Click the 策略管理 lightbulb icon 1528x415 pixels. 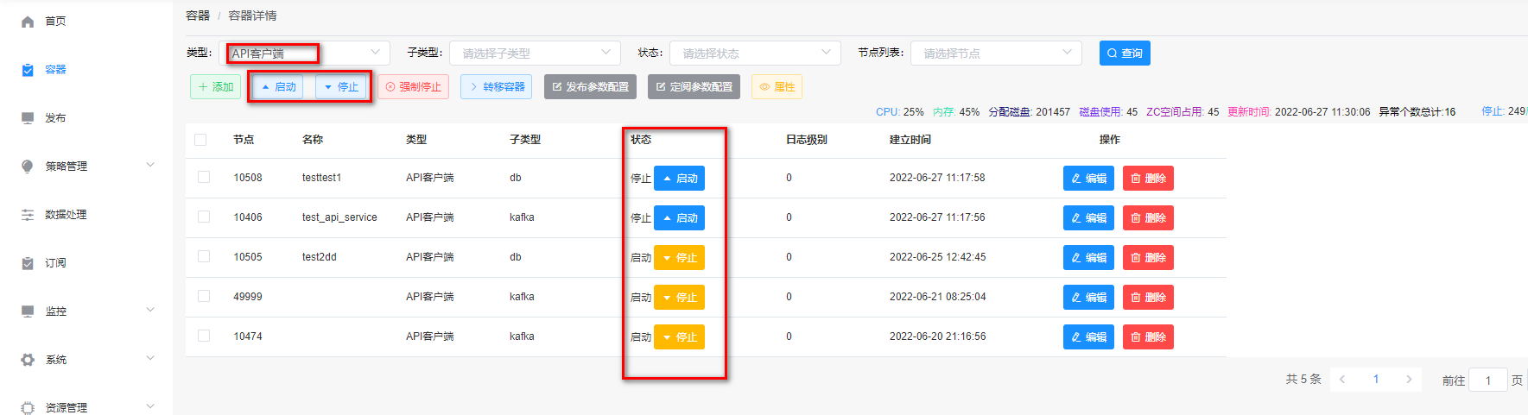tap(28, 167)
